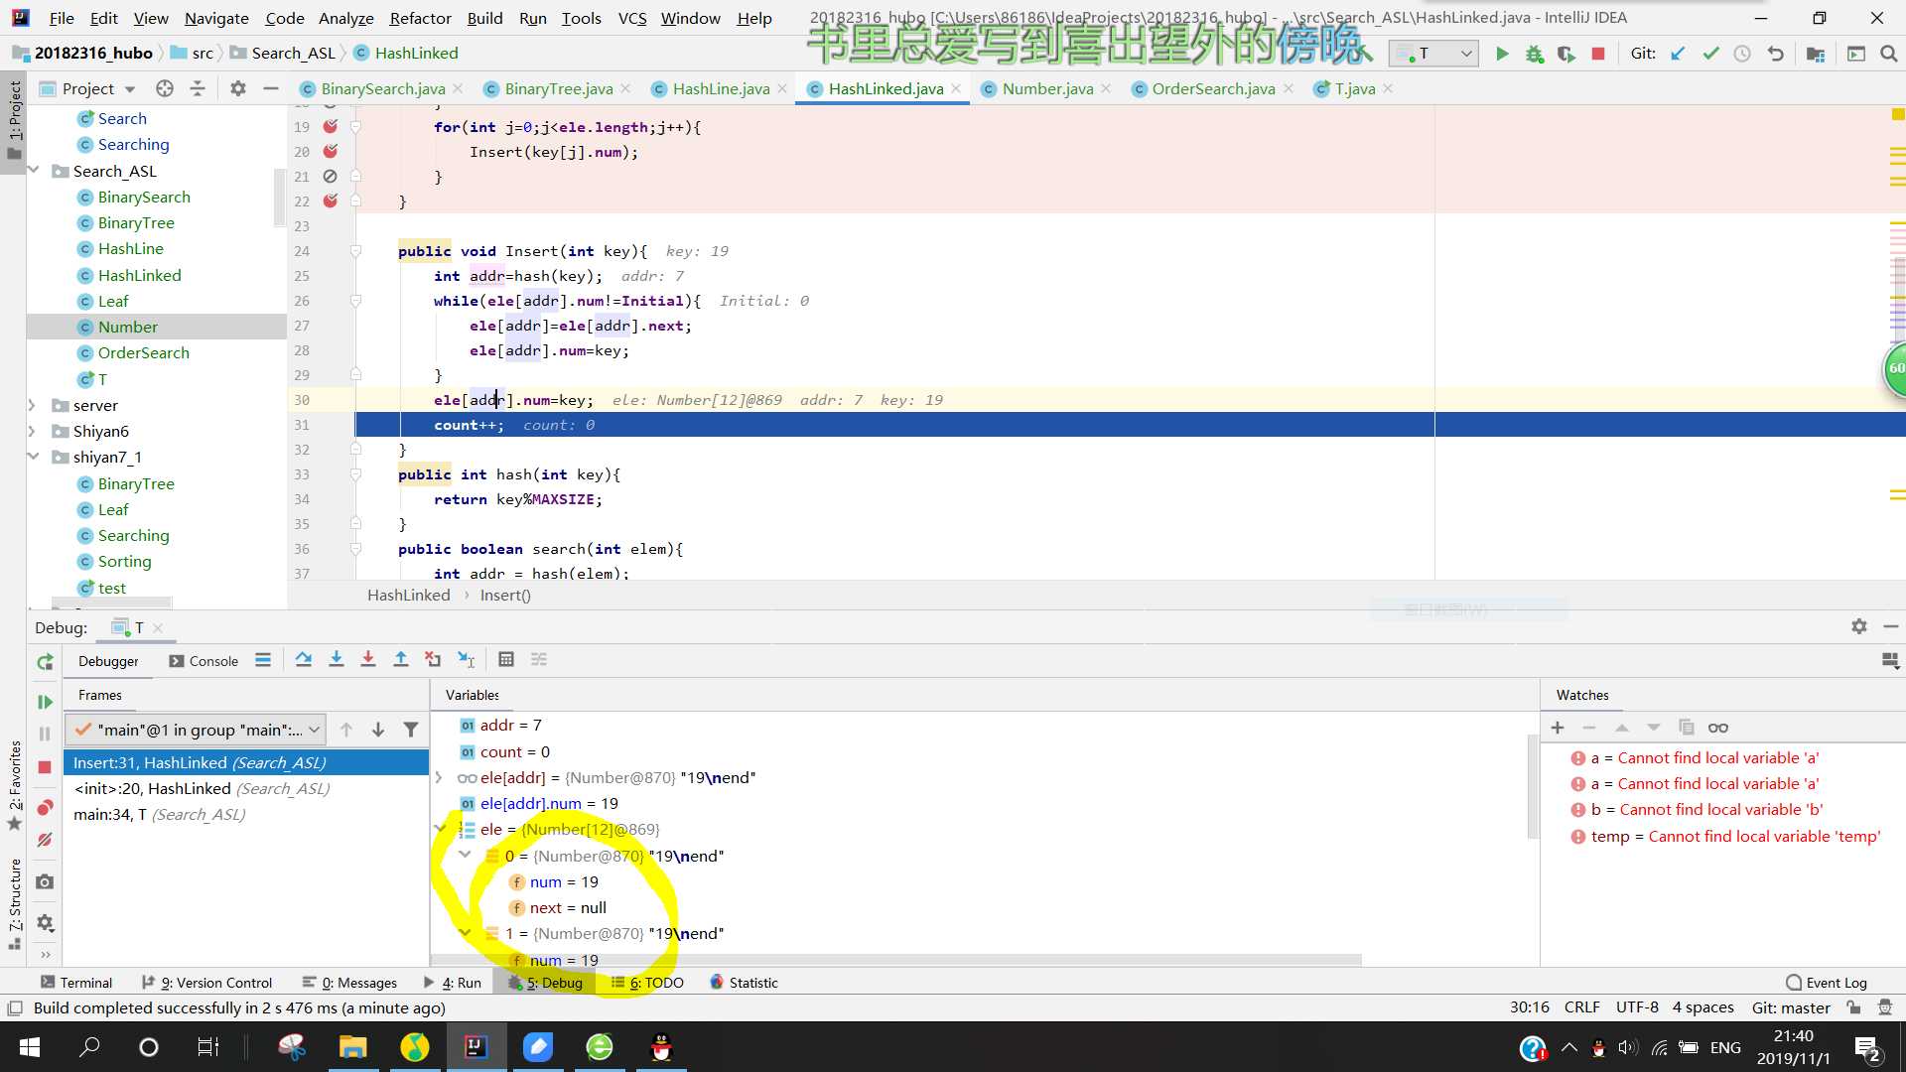This screenshot has height=1072, width=1906.
Task: Click the Stop debugging red square icon
Action: 1599,53
